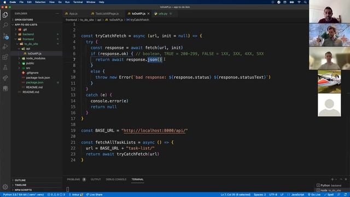The image size is (350, 197).
Task: Close the terminal panel
Action: [x=346, y=179]
